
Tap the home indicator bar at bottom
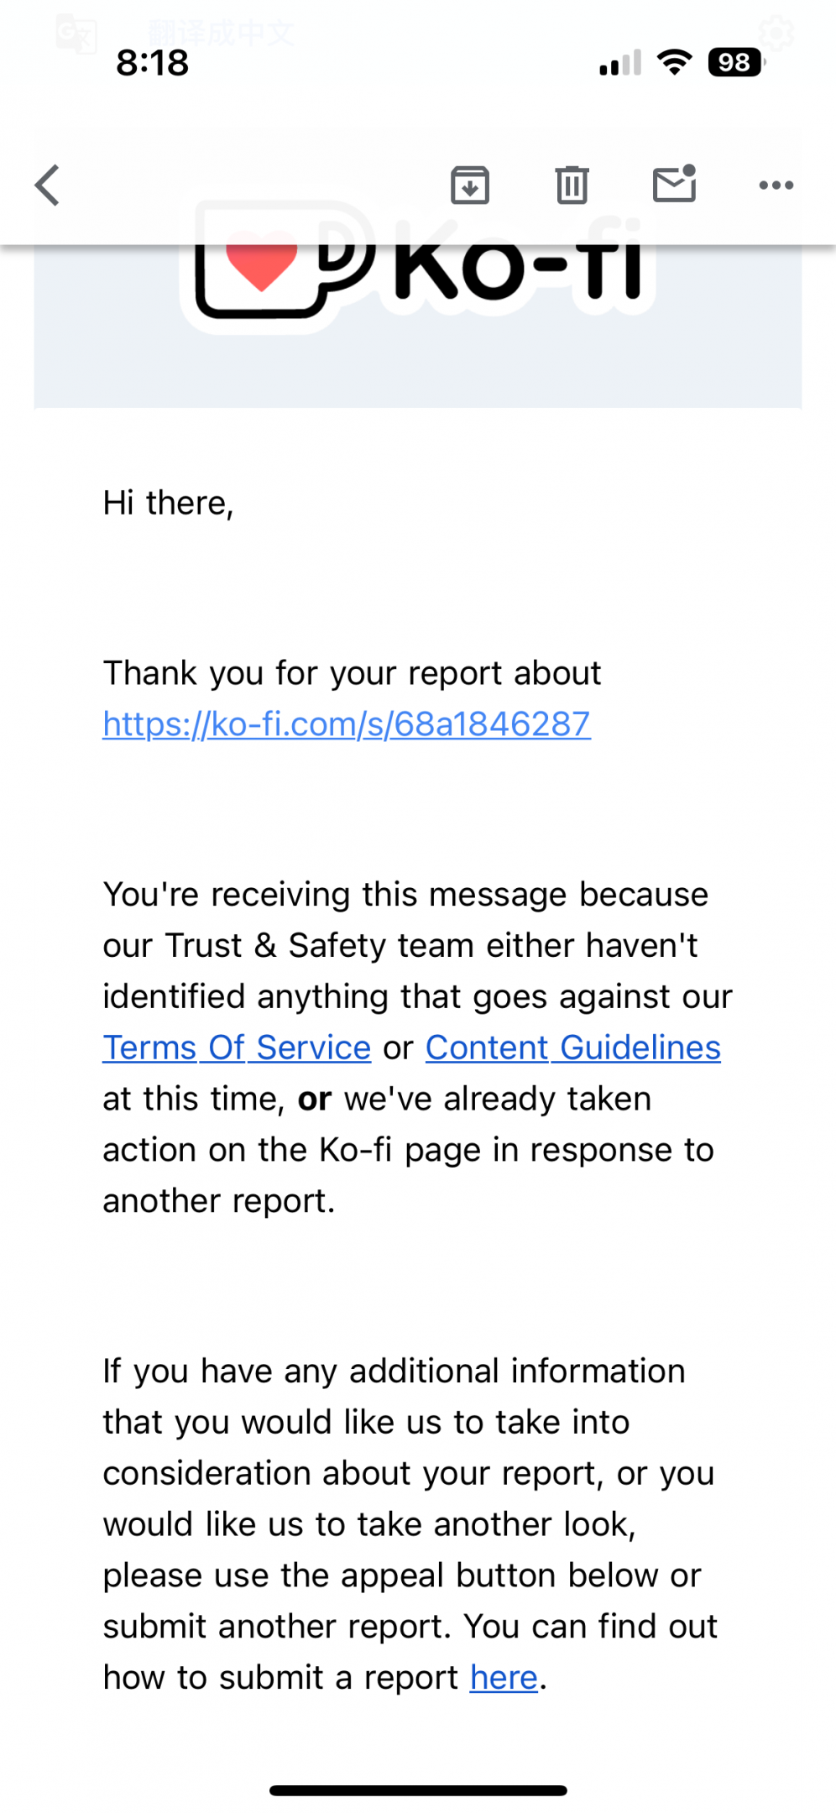tap(418, 1790)
